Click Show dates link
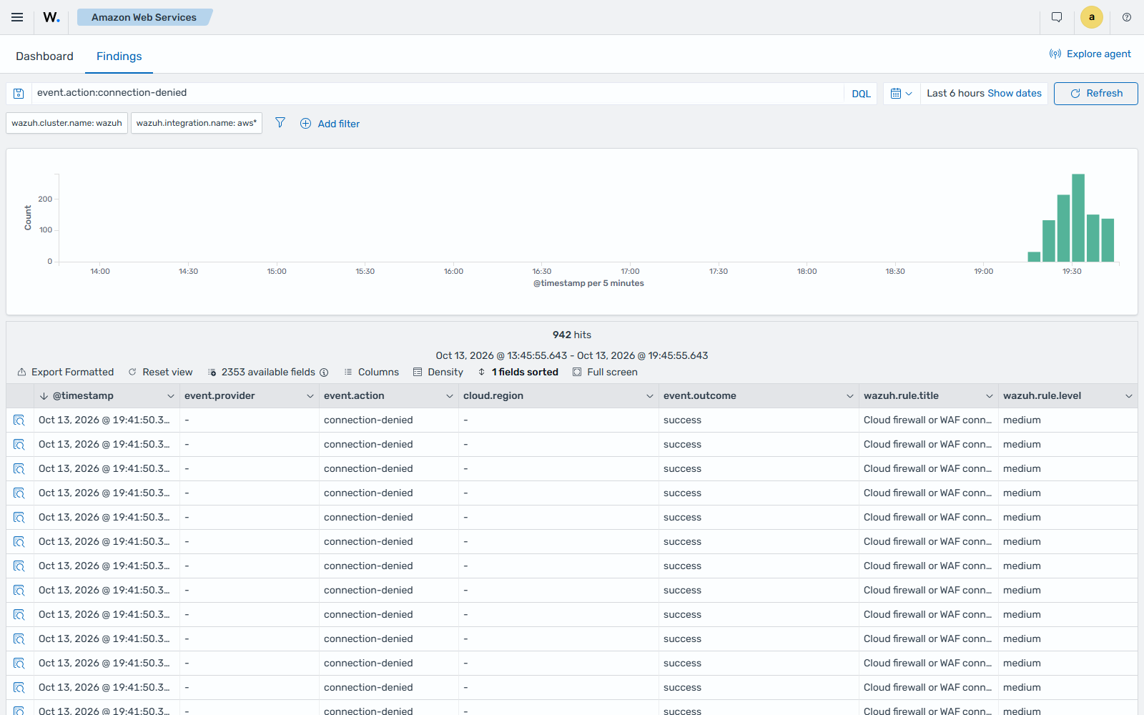Viewport: 1144px width, 715px height. [x=1014, y=94]
